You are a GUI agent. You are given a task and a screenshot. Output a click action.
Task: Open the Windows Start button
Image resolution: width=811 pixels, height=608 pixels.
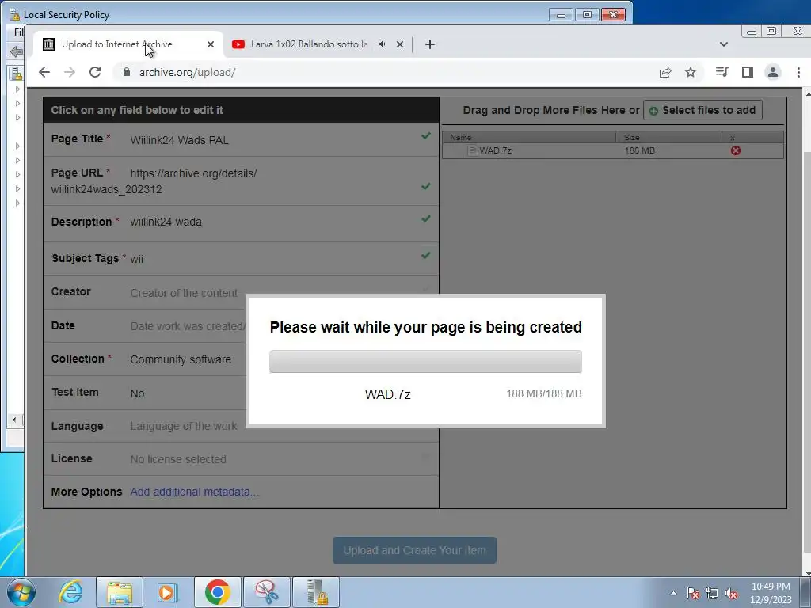[x=21, y=592]
